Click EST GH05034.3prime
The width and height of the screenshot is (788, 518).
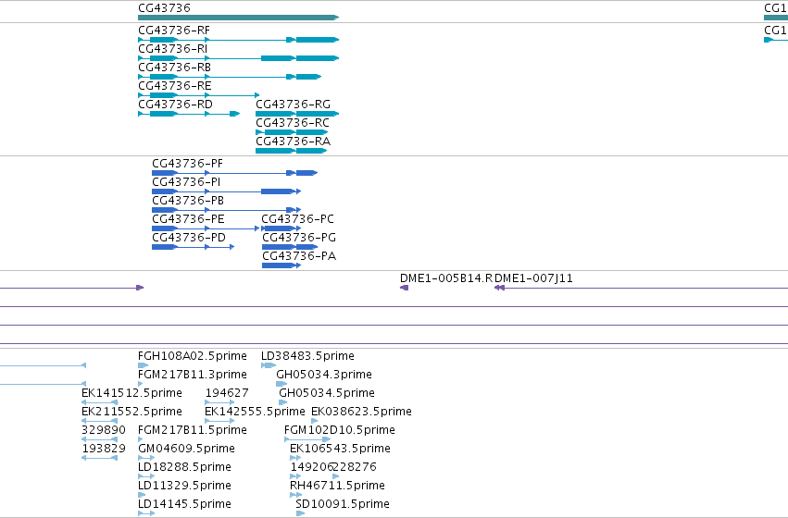coord(281,384)
